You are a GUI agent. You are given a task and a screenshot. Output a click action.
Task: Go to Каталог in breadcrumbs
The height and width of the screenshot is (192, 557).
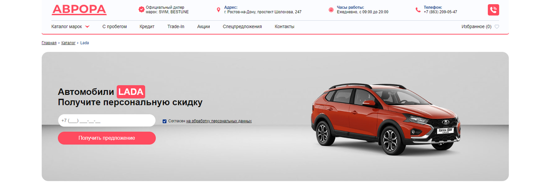click(x=68, y=43)
